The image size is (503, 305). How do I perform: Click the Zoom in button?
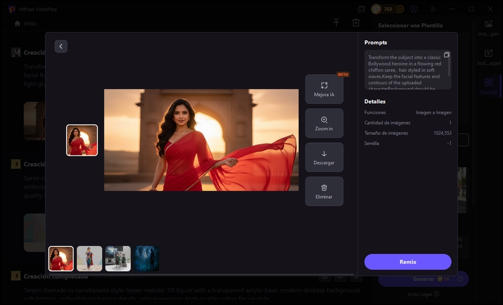(x=324, y=123)
